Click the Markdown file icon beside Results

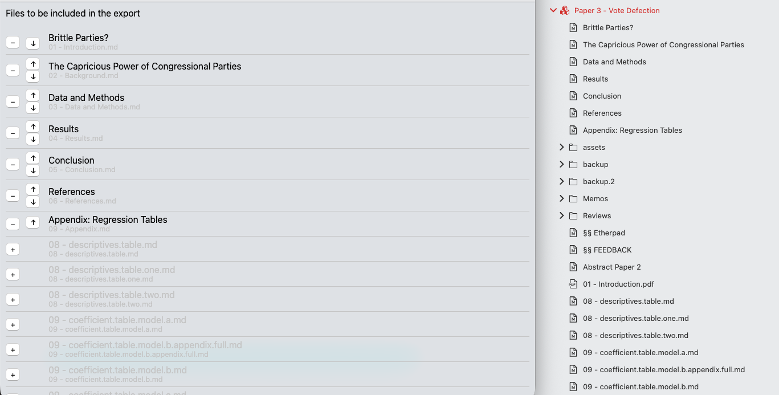[572, 79]
